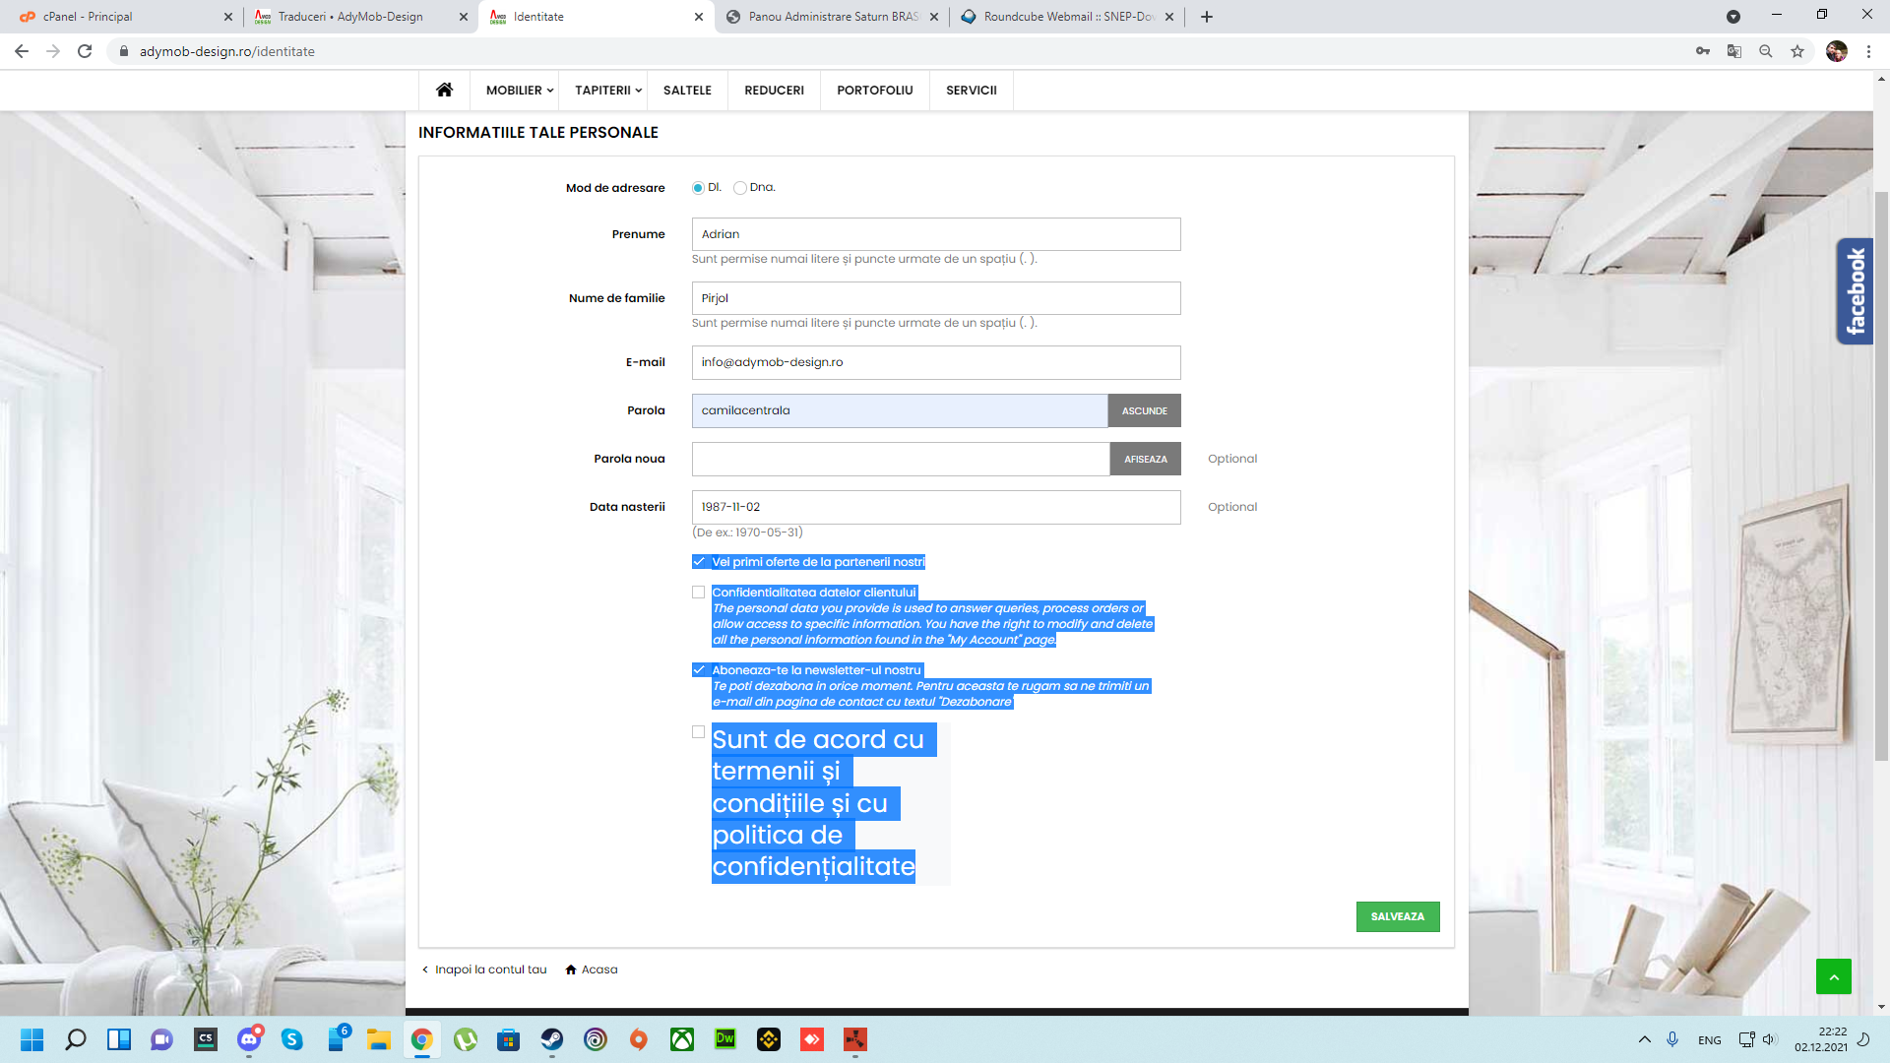Expand the TAPITERII dropdown menu
Viewport: 1890px width, 1063px height.
tap(607, 90)
